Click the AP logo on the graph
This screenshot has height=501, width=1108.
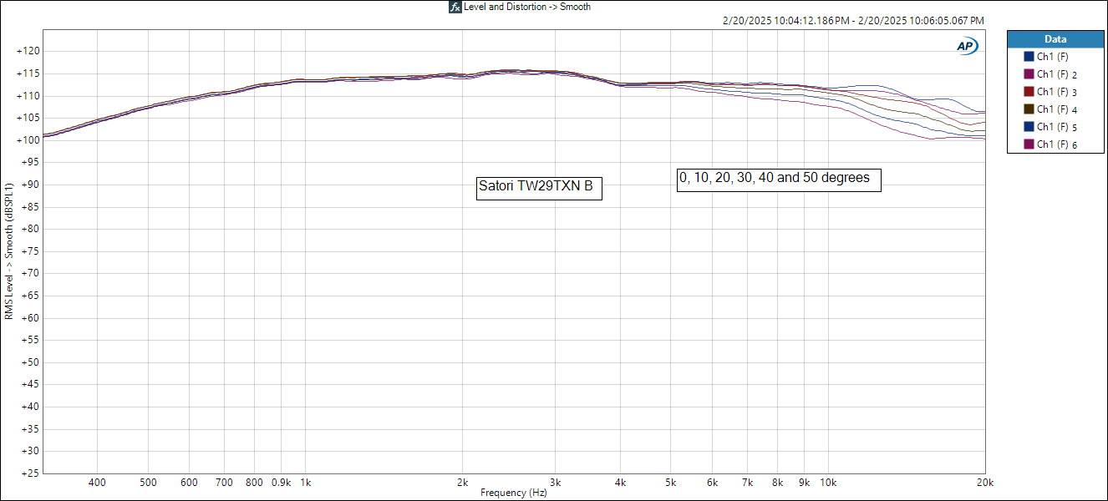967,47
